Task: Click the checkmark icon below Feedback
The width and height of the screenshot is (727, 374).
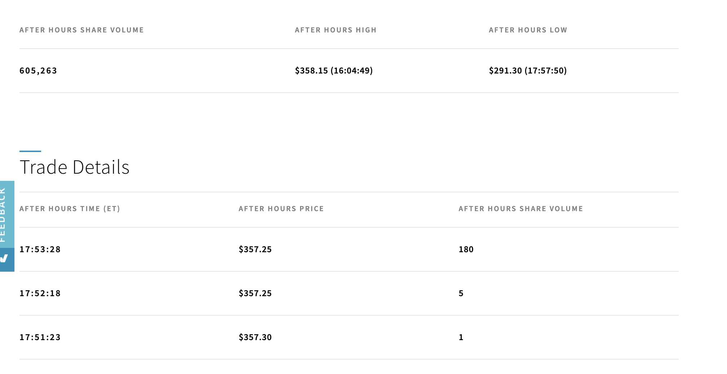Action: click(5, 259)
